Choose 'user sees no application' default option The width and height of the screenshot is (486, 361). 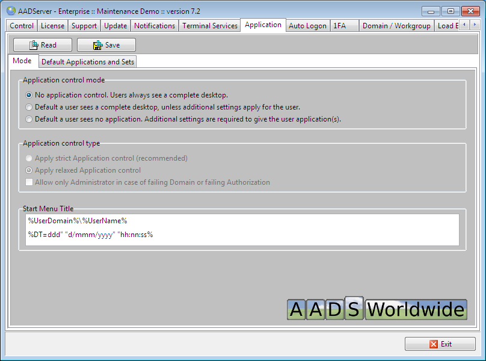point(29,119)
